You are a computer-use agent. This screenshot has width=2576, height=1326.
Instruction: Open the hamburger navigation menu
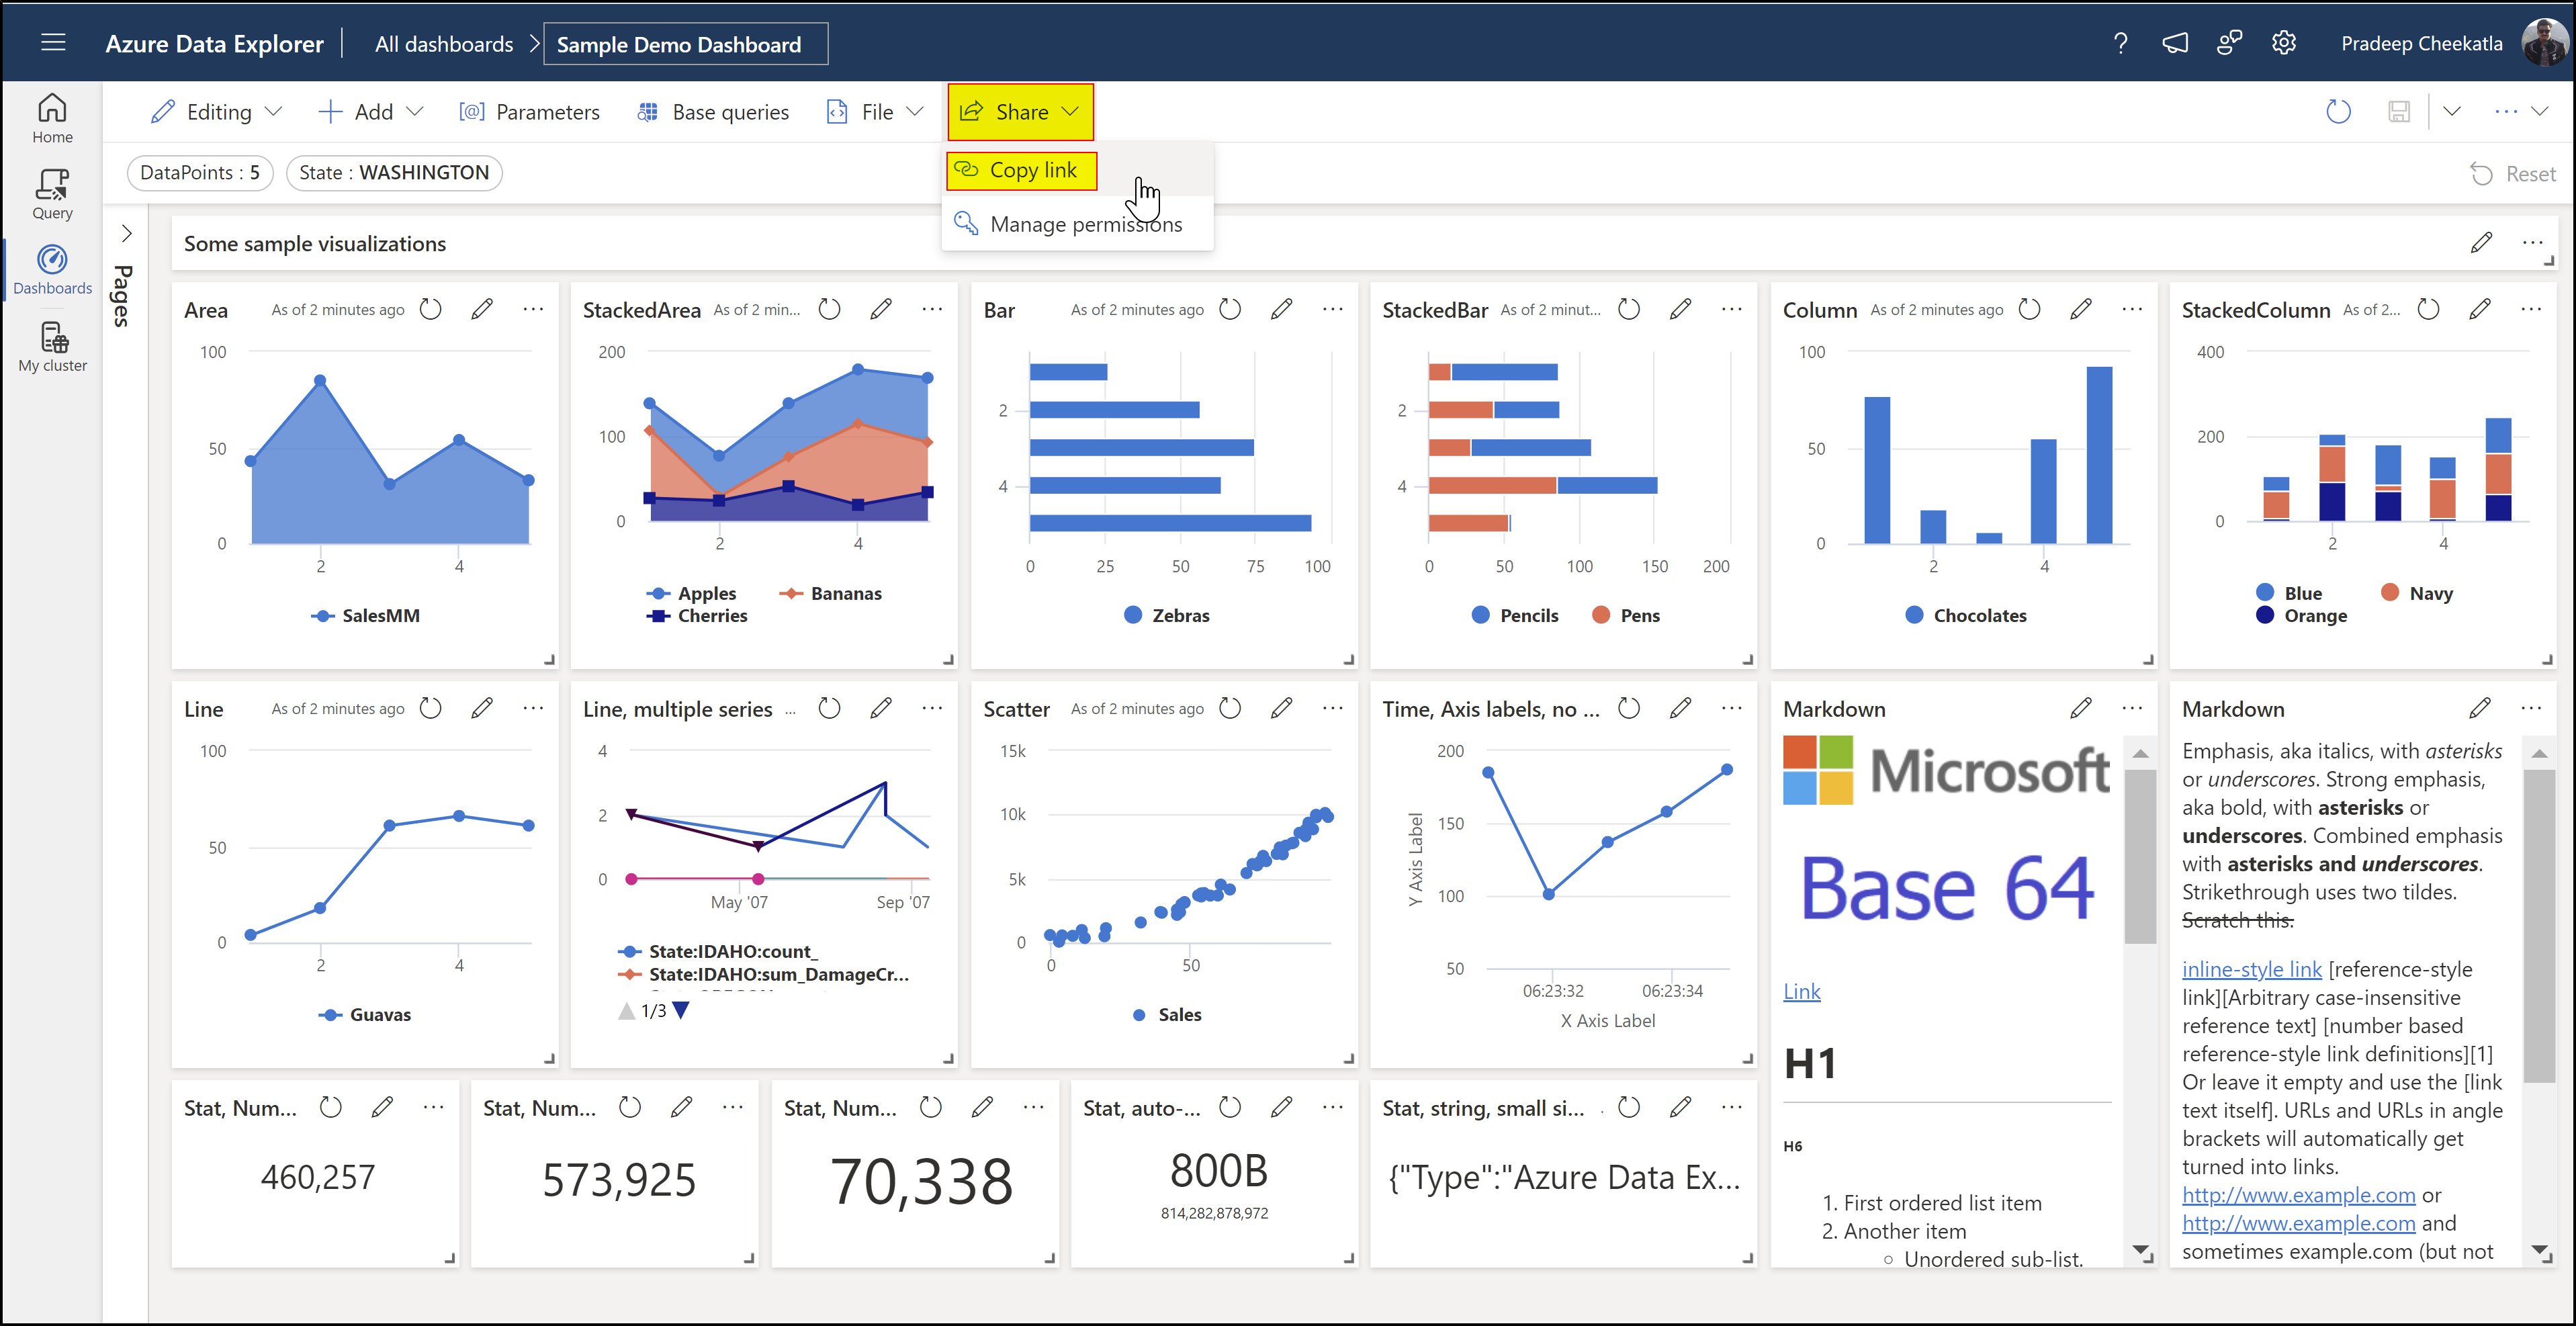53,43
